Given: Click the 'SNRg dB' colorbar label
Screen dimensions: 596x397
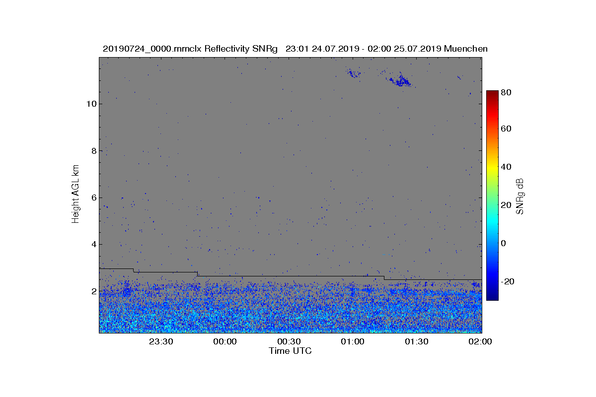Looking at the screenshot, I should click(x=521, y=197).
